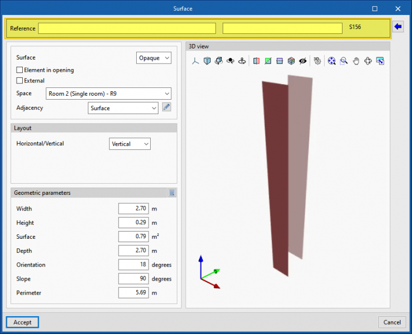This screenshot has width=412, height=334.
Task: Open the Surface type Opaque dropdown
Action: [153, 58]
